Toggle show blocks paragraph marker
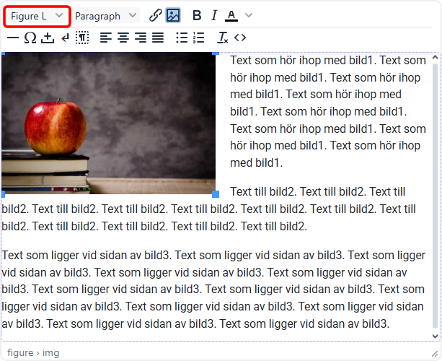 (x=82, y=38)
